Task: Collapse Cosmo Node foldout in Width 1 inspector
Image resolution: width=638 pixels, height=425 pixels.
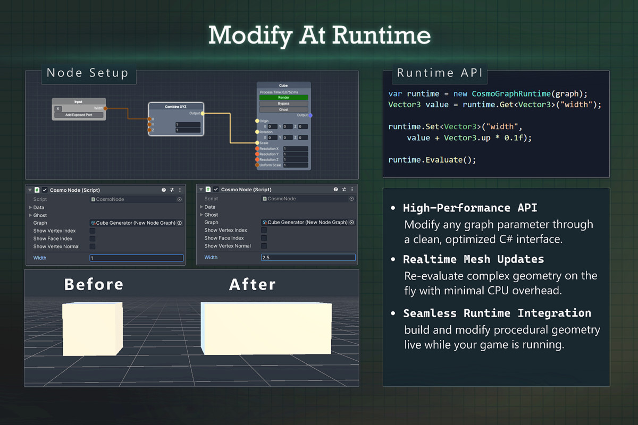Action: [30, 190]
